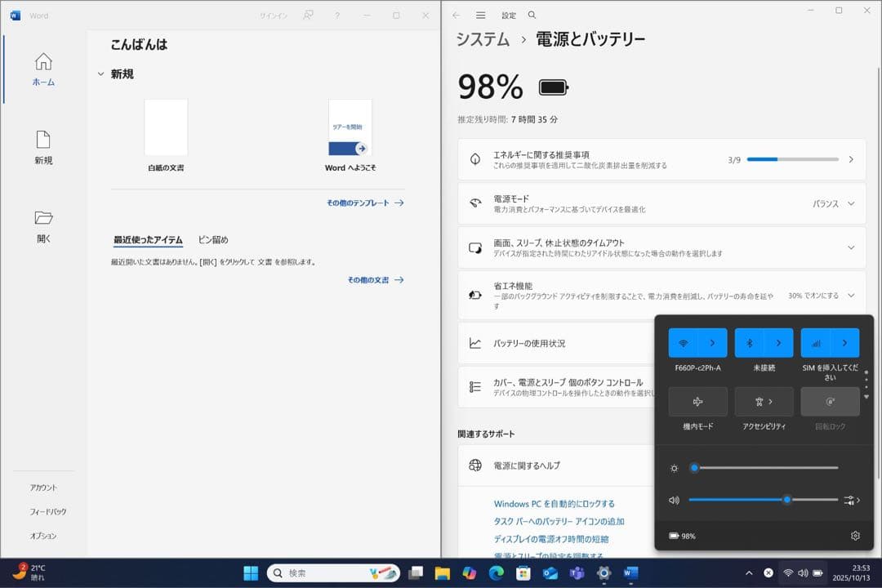Open フィードバック in Word sidebar
This screenshot has width=882, height=588.
48,511
